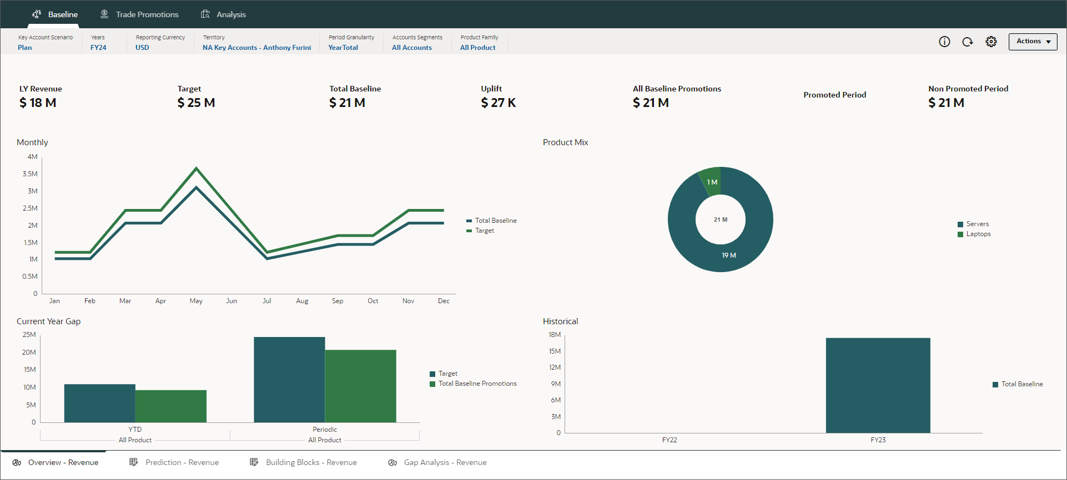The height and width of the screenshot is (480, 1067).
Task: Change Period Granularity YearTotal
Action: coord(343,48)
